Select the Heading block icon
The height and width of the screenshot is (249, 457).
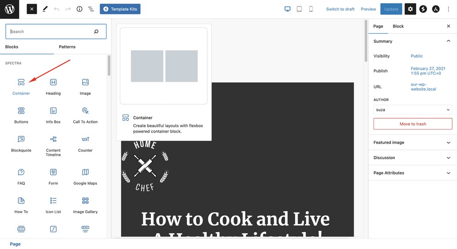click(53, 83)
